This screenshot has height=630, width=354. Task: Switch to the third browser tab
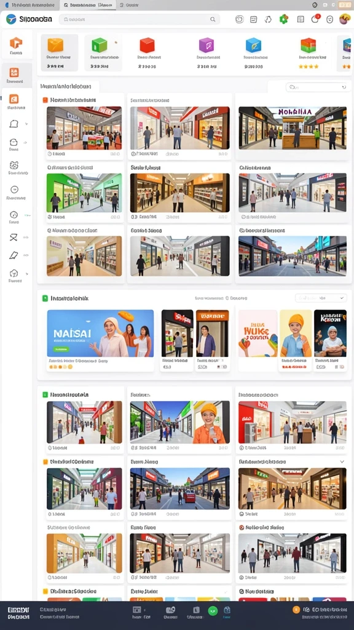129,5
